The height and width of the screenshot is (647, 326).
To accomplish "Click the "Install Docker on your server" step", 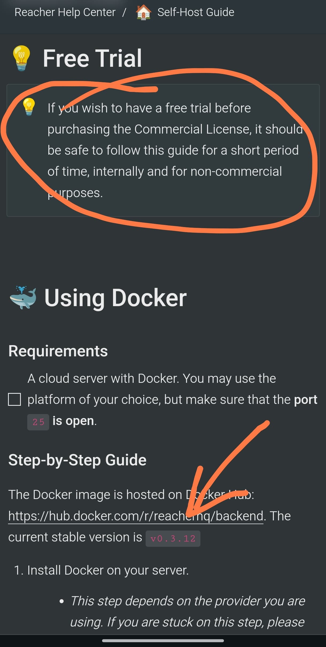I will coord(108,570).
